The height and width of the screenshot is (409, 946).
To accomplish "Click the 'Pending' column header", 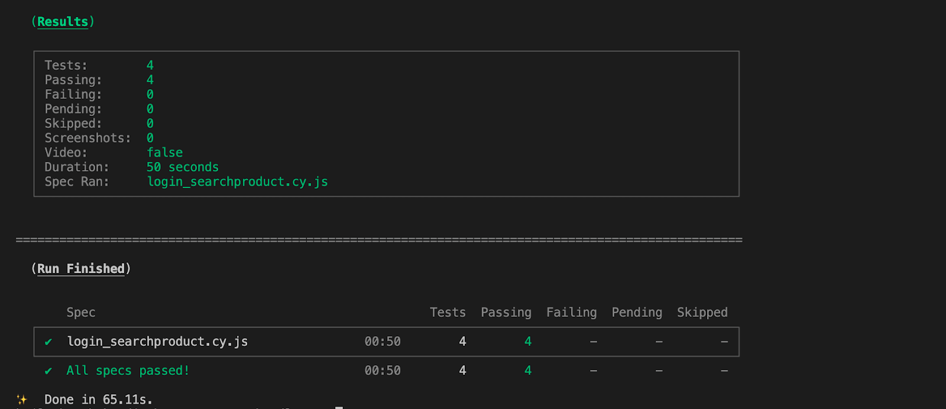I will click(637, 313).
